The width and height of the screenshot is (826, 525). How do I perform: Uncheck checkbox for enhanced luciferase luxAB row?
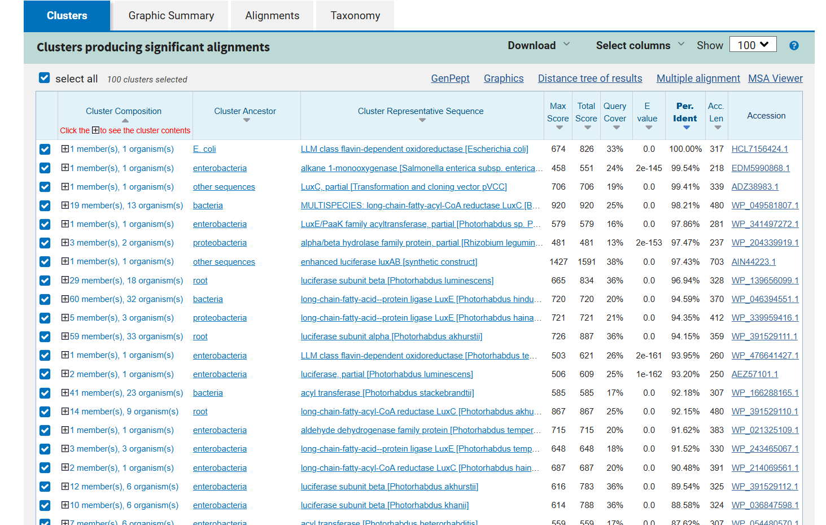pyautogui.click(x=45, y=262)
